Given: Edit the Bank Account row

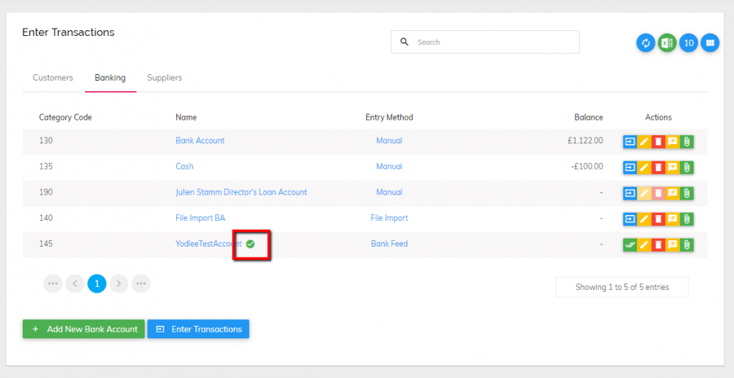Looking at the screenshot, I should click(x=644, y=142).
